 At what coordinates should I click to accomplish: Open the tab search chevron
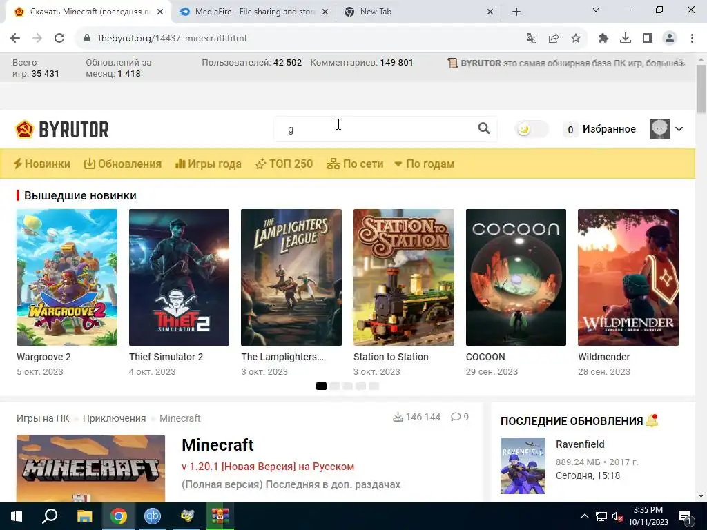596,10
